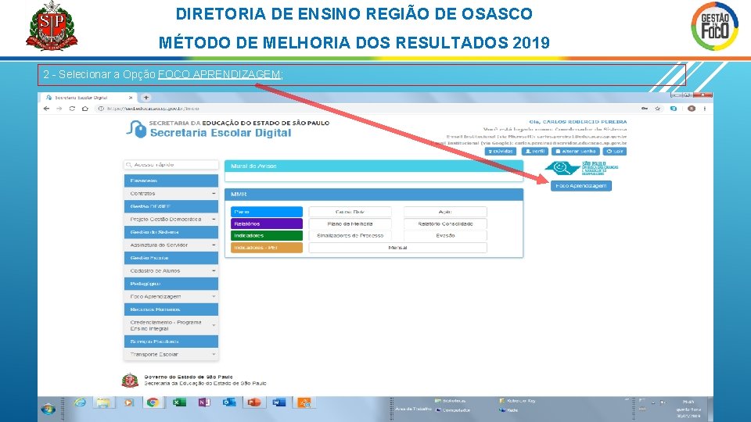Click the Foco Aprendizagem button at right
This screenshot has width=751, height=422.
coord(581,186)
